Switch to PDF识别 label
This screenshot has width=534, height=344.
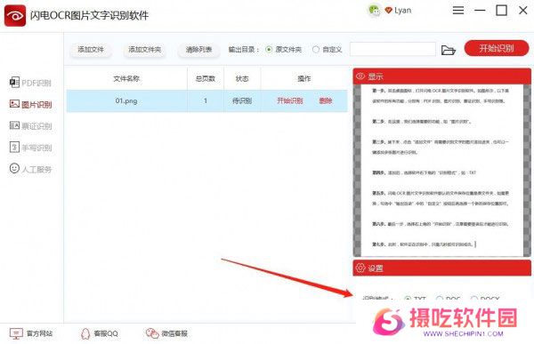point(36,83)
